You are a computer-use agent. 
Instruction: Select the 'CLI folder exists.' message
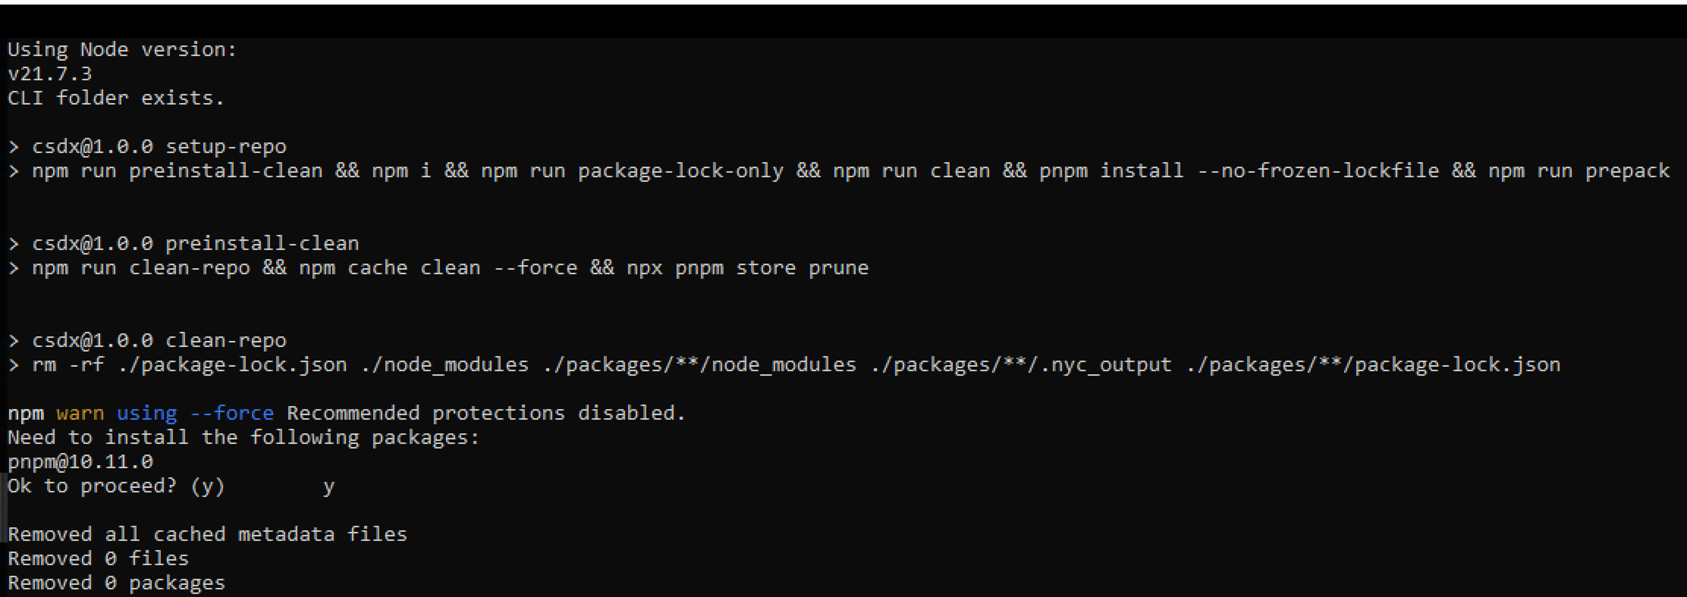pos(116,97)
